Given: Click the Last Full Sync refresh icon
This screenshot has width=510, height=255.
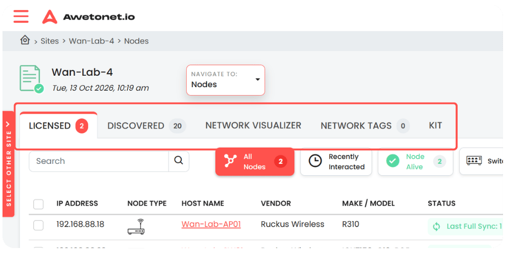Looking at the screenshot, I should click(437, 227).
